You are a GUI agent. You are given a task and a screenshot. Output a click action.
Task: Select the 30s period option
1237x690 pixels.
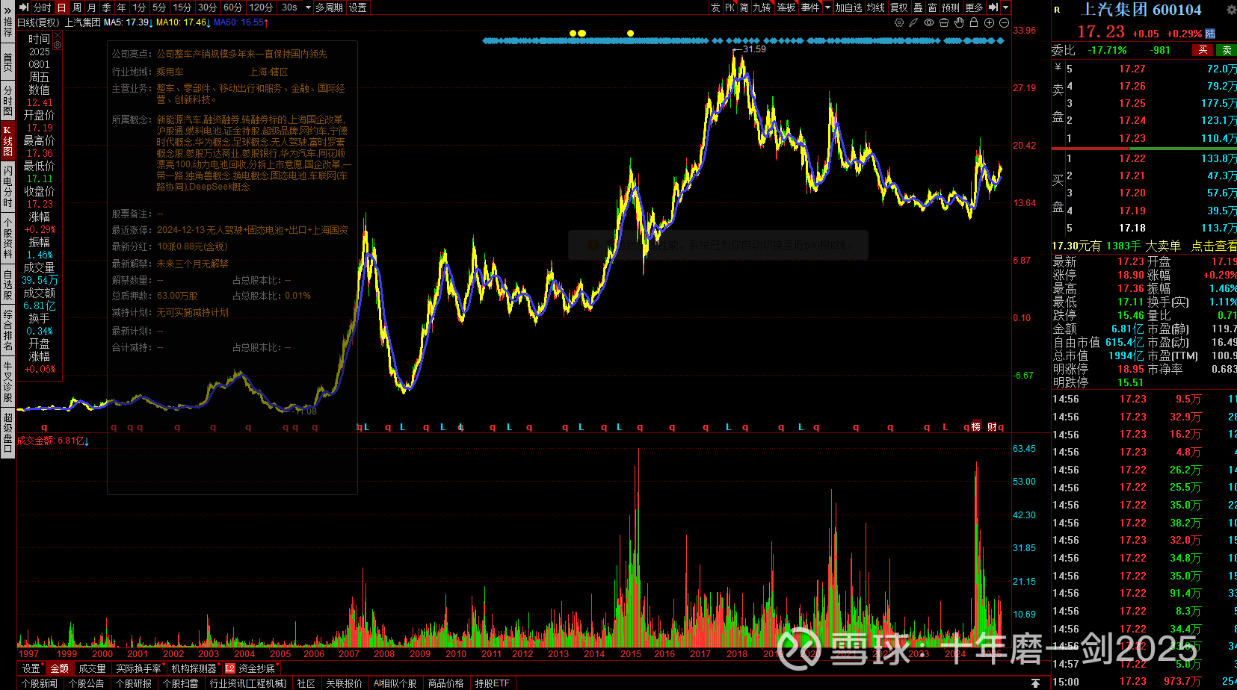coord(289,7)
